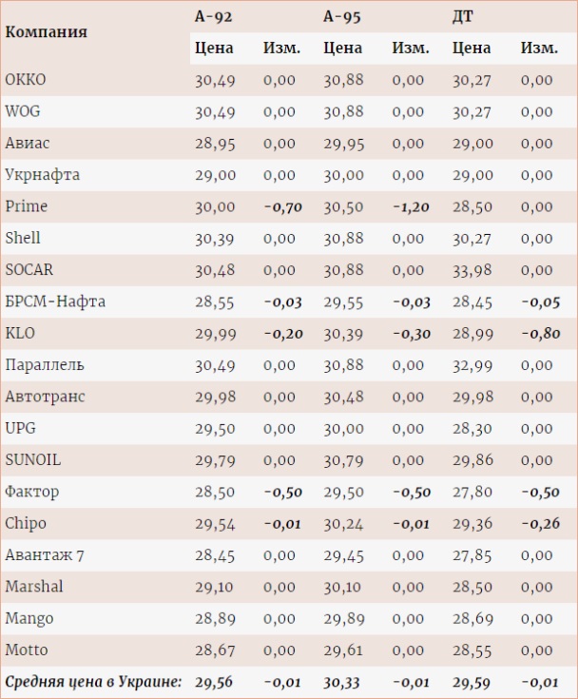Select the WOG row label
Screen dimensions: 578x699
tap(23, 111)
